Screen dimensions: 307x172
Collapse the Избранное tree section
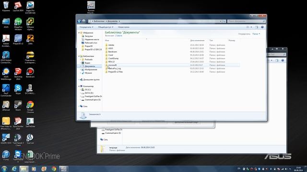tap(79, 33)
